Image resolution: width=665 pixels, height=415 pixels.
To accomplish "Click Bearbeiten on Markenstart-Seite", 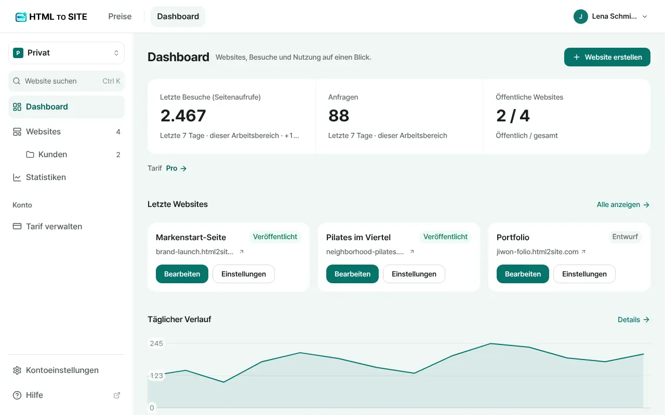I will point(182,274).
